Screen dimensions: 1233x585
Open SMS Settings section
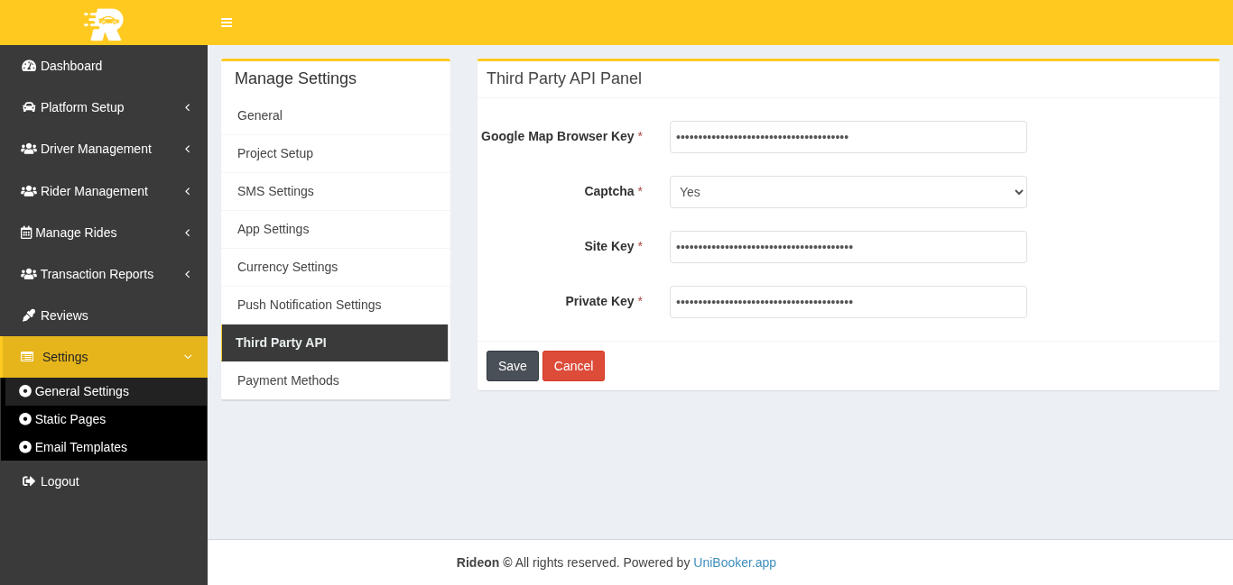(x=275, y=191)
